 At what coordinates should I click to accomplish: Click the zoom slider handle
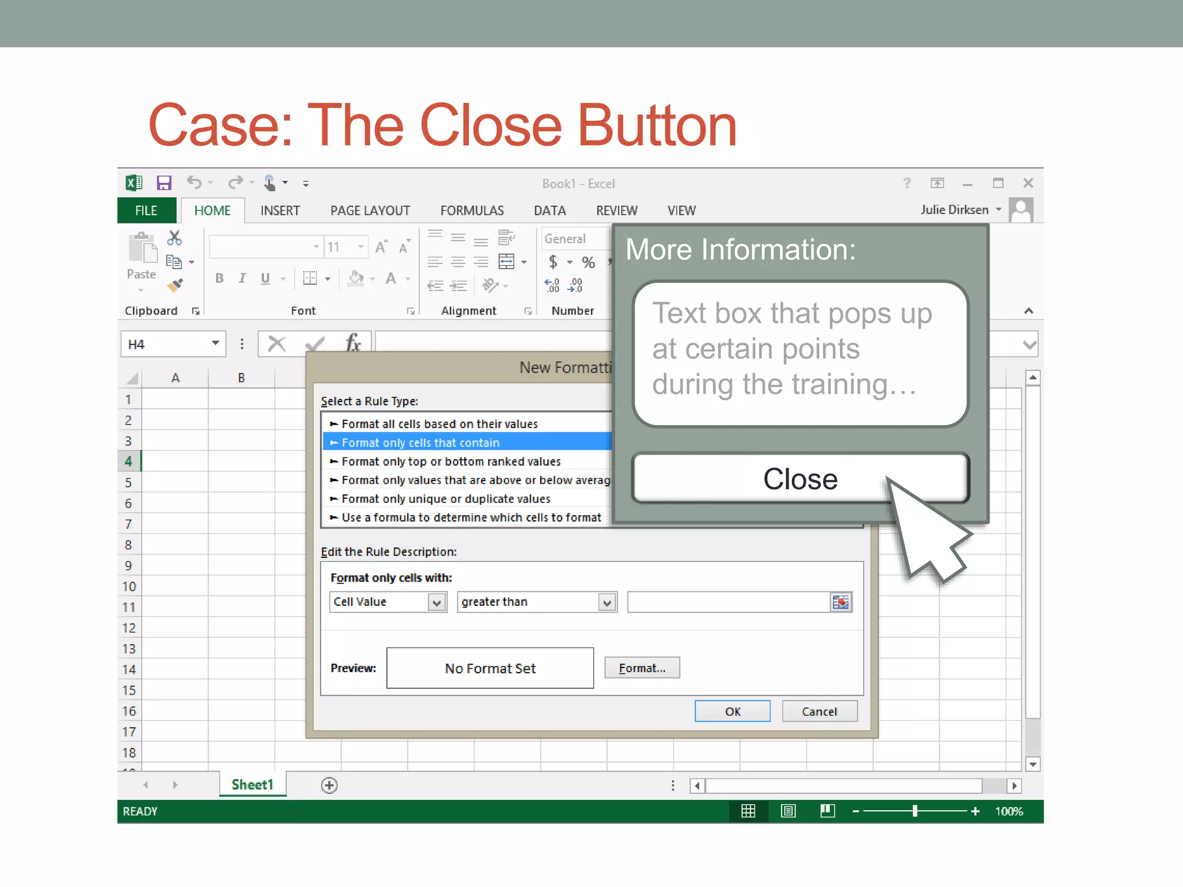tap(915, 811)
